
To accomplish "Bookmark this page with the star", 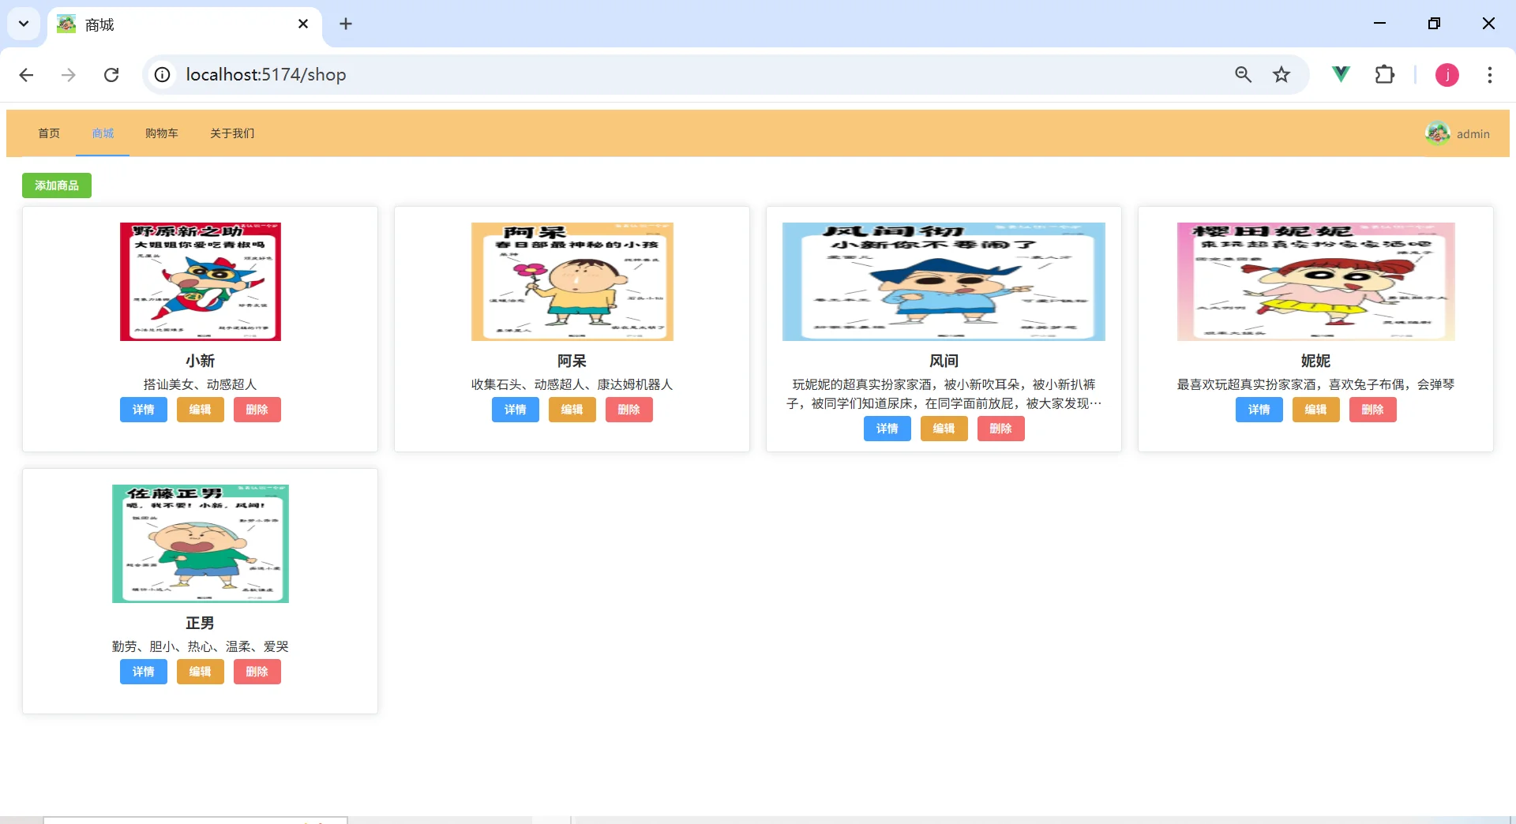I will [x=1281, y=75].
